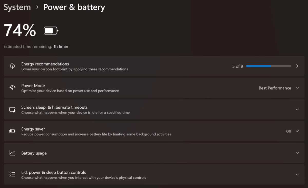Go back to System settings breadcrumb
The height and width of the screenshot is (188, 308).
click(x=17, y=7)
